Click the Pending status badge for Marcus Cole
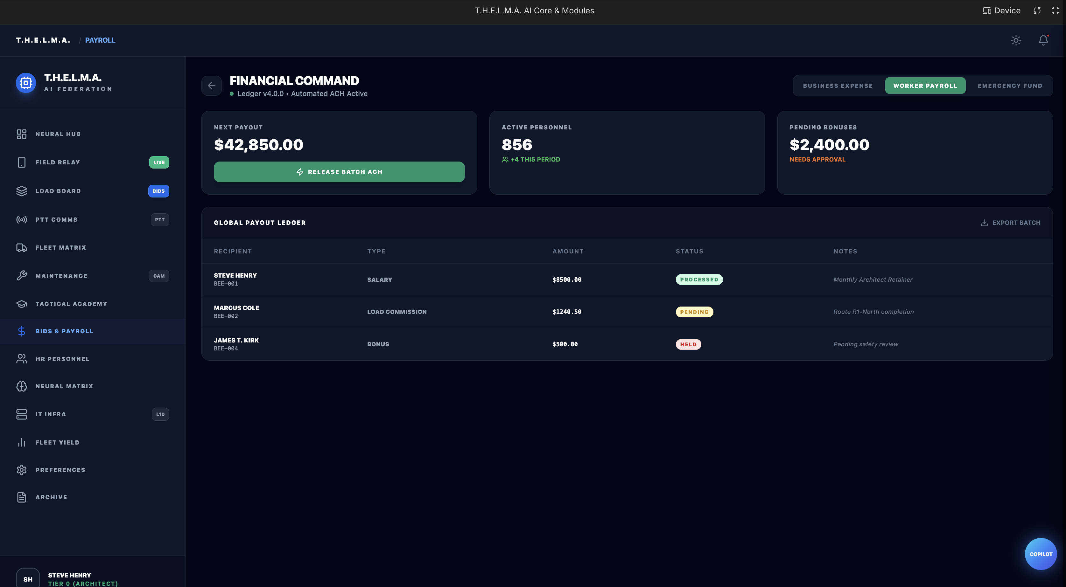Viewport: 1066px width, 587px height. (x=694, y=312)
